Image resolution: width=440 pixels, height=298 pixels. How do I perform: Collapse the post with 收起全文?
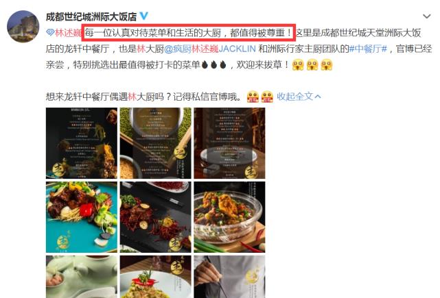pyautogui.click(x=299, y=97)
